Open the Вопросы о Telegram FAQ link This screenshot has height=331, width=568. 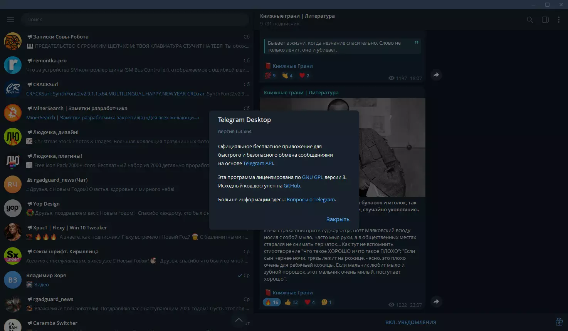pos(311,200)
